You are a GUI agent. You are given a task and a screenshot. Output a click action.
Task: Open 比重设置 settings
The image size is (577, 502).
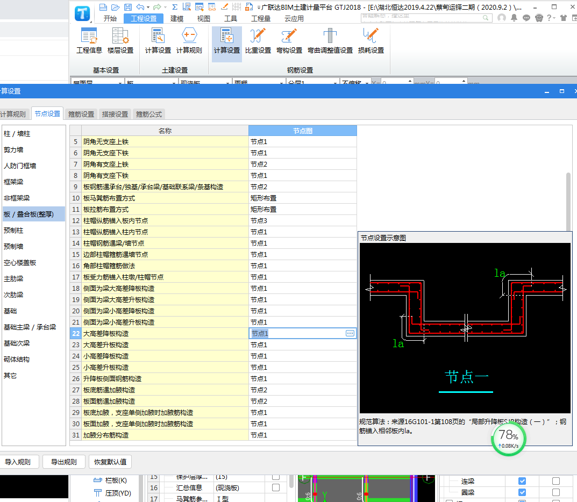click(258, 41)
